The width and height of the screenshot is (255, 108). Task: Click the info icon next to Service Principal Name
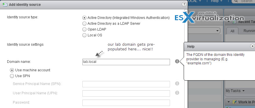click(177, 84)
